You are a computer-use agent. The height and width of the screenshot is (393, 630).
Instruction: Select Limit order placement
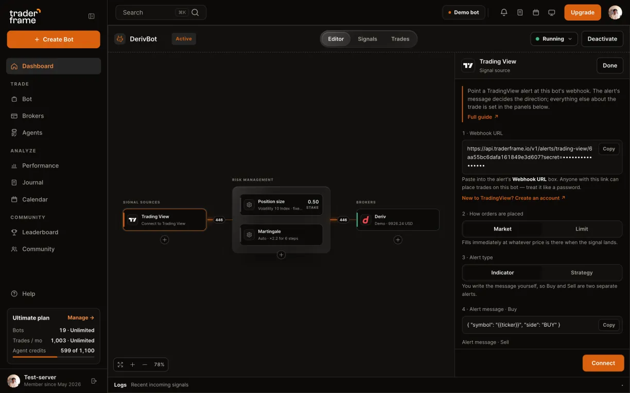(582, 229)
